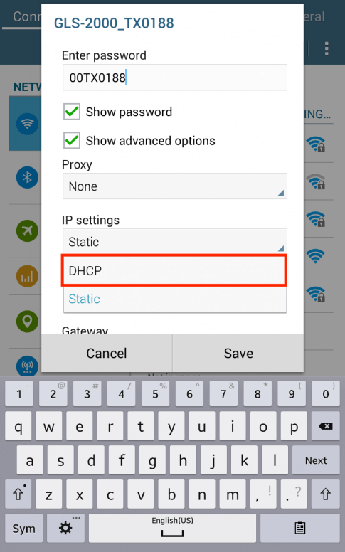Tap the green location pin icon
The image size is (345, 552).
click(x=27, y=322)
